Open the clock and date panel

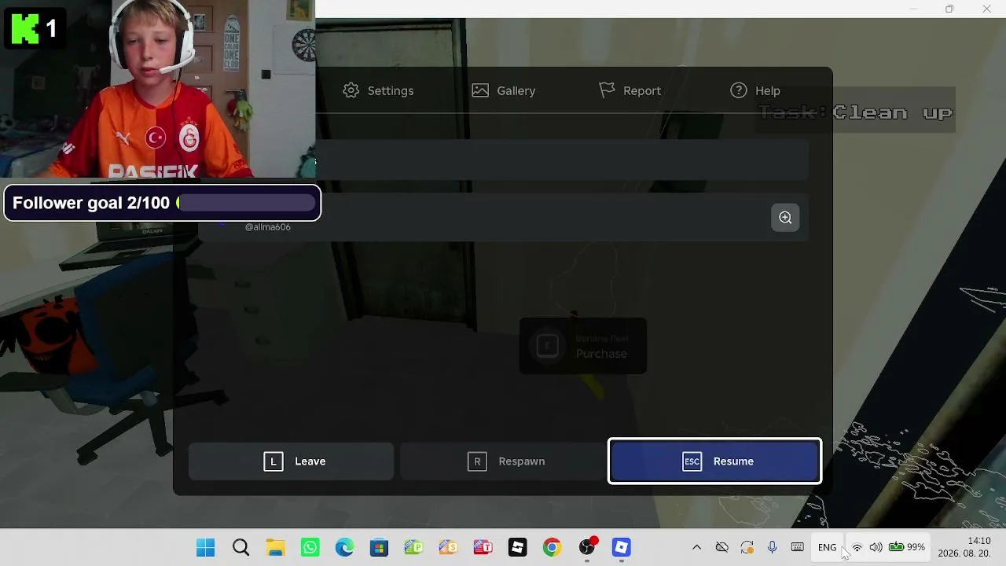click(x=964, y=547)
